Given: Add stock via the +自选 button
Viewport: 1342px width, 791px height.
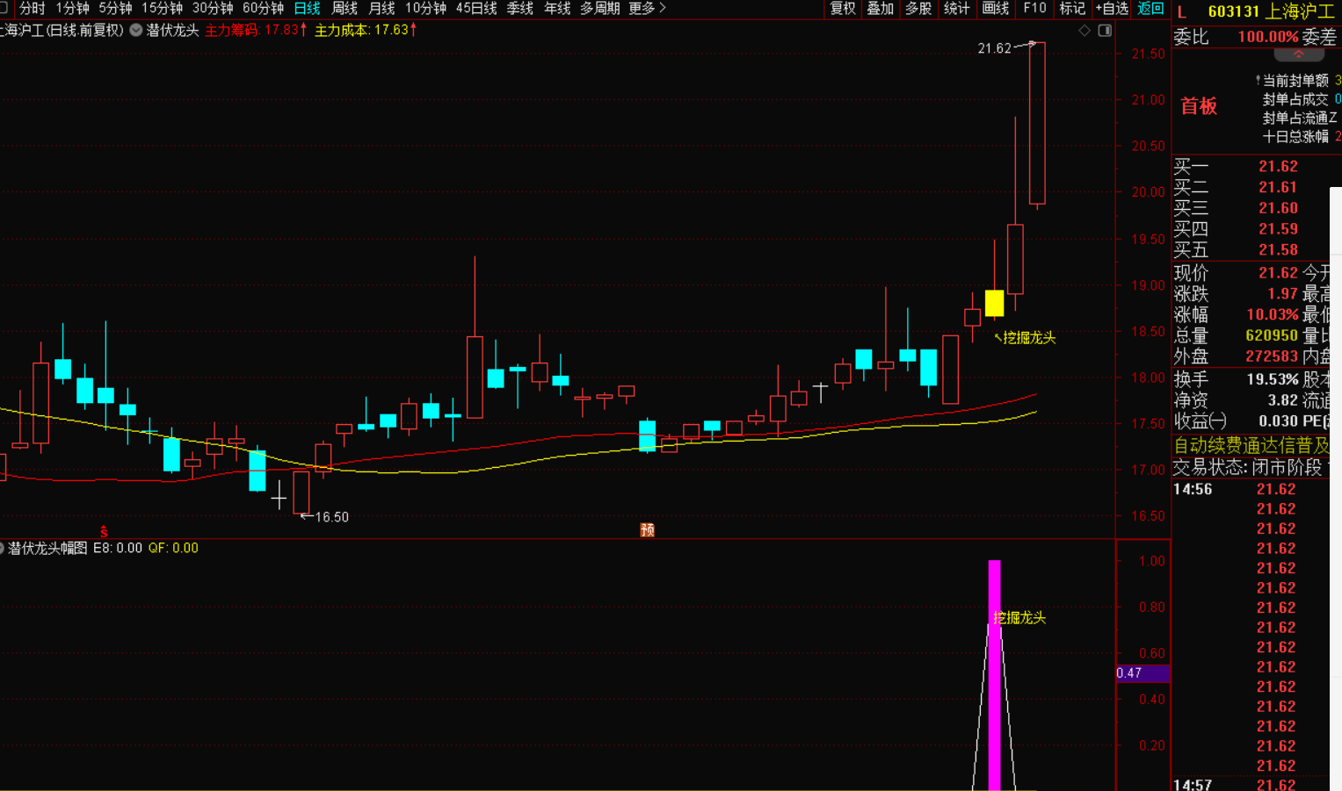Looking at the screenshot, I should point(1111,9).
